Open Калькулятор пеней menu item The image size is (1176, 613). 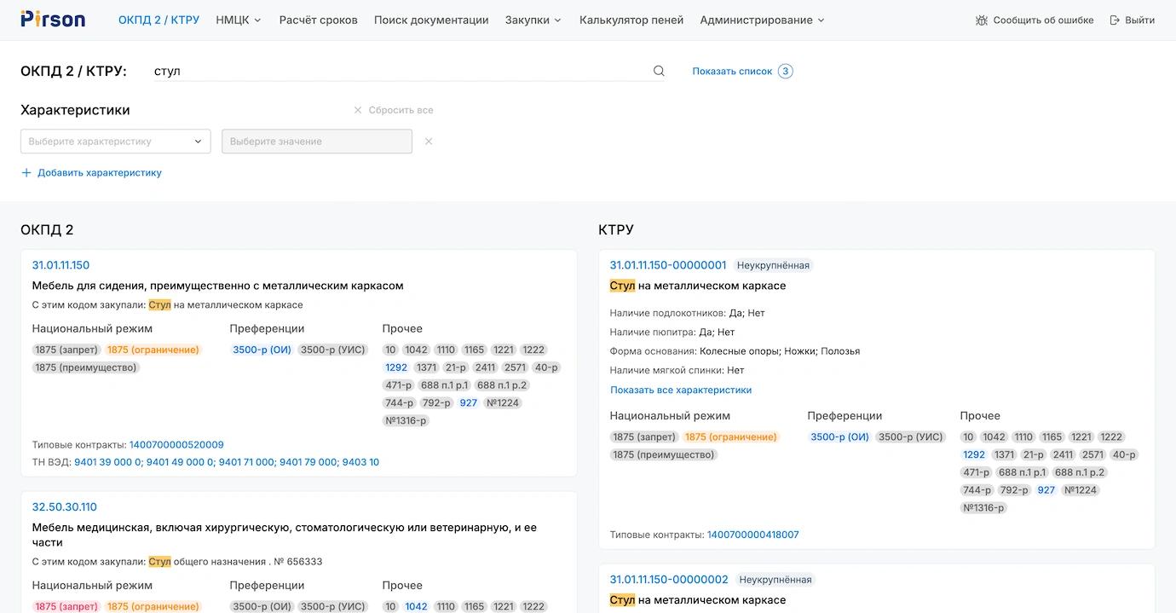pyautogui.click(x=631, y=20)
